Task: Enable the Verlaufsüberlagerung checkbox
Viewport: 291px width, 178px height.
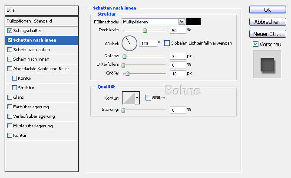Action: click(x=10, y=117)
